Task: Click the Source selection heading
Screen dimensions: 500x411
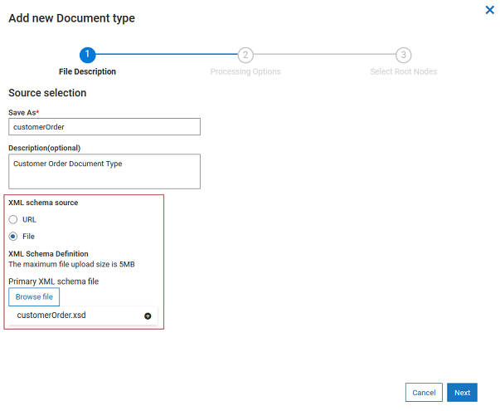Action: (47, 93)
